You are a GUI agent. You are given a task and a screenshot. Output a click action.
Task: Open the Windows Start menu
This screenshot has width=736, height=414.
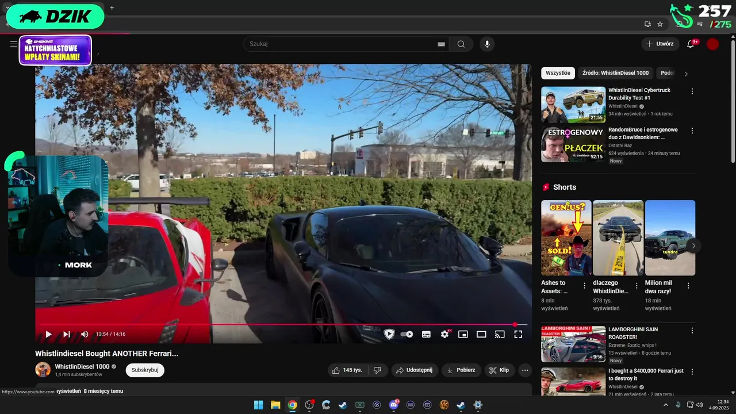click(x=258, y=405)
